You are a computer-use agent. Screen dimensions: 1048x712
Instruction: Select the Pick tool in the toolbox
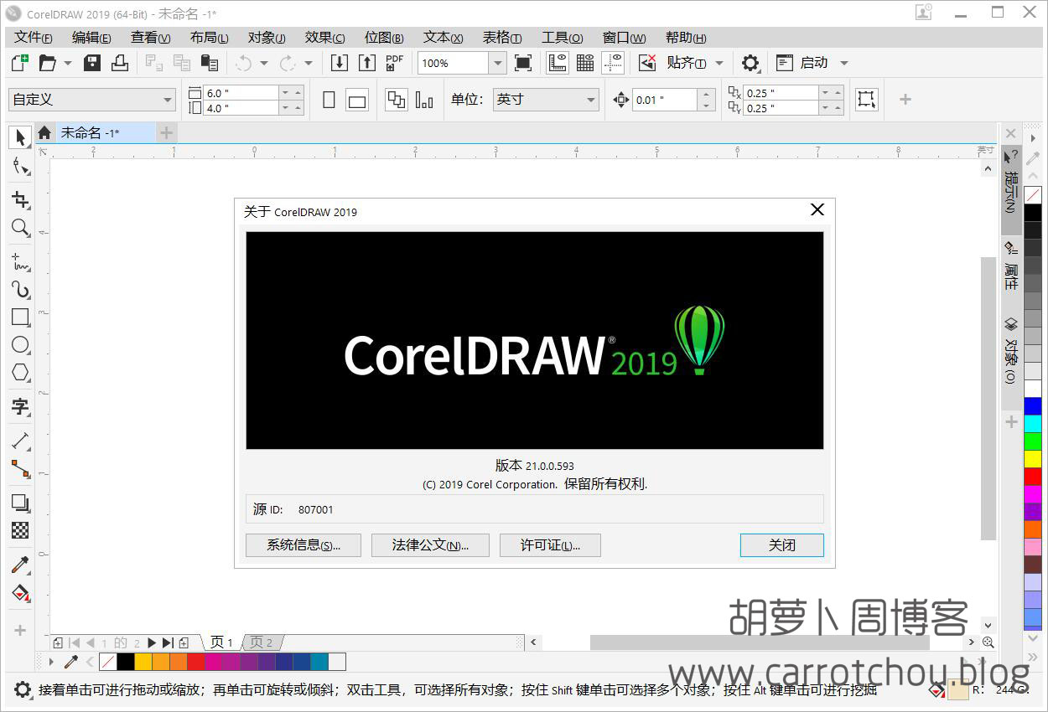[x=20, y=137]
